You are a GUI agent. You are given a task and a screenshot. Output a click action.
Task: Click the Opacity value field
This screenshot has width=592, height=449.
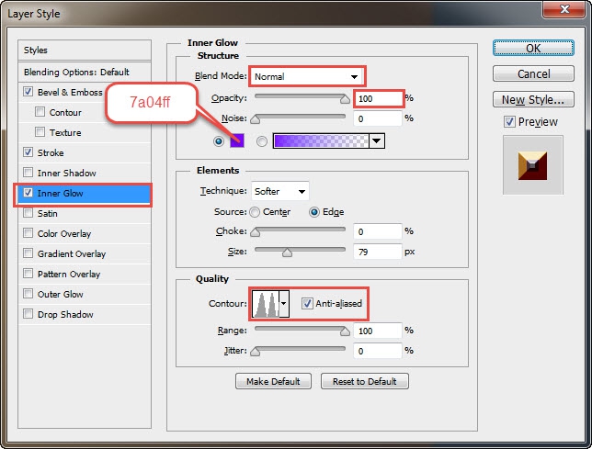point(379,99)
